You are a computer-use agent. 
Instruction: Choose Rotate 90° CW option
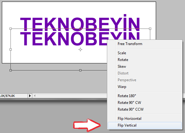click(145, 102)
